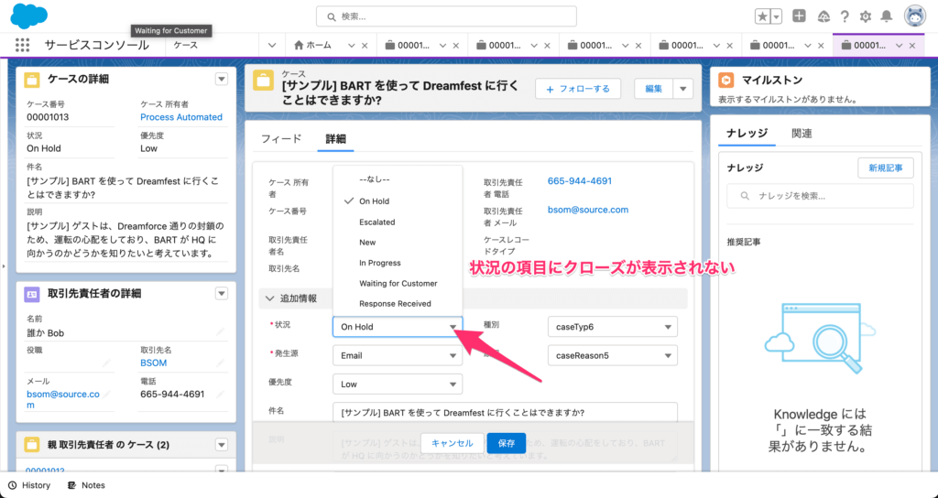
Task: Select Waiting for Customer in status list
Action: pos(398,284)
